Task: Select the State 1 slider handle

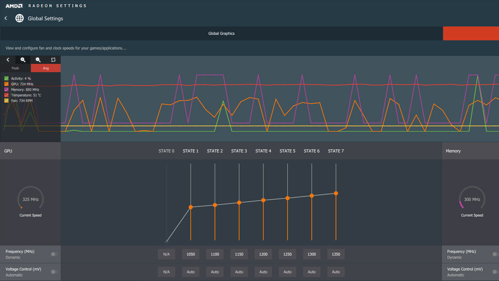Action: (191, 207)
